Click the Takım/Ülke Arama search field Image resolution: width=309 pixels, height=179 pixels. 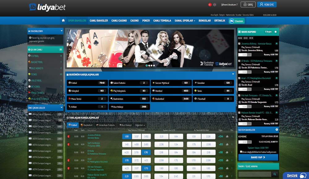click(x=255, y=174)
